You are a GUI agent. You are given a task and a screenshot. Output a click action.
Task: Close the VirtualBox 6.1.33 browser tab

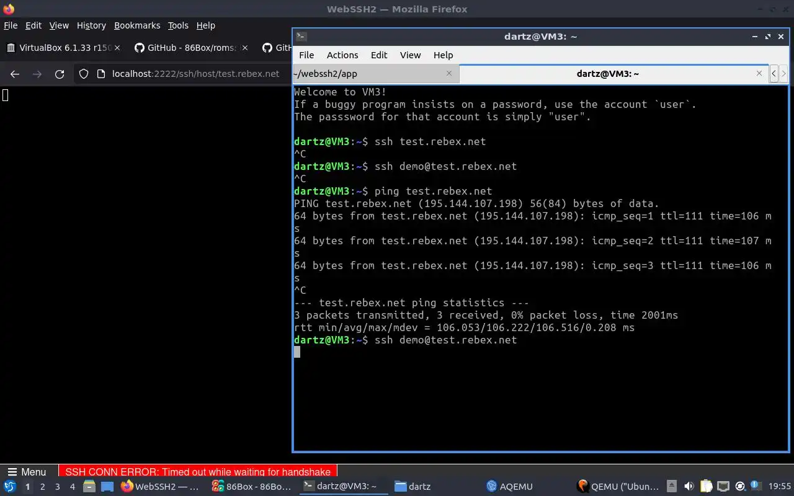[x=117, y=48]
